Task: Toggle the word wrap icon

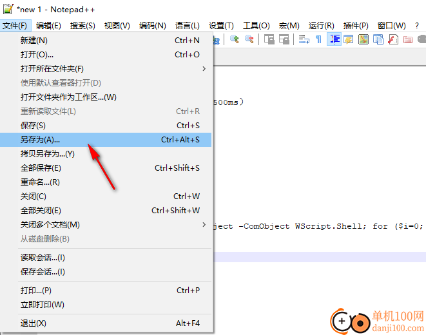Action: tap(304, 40)
